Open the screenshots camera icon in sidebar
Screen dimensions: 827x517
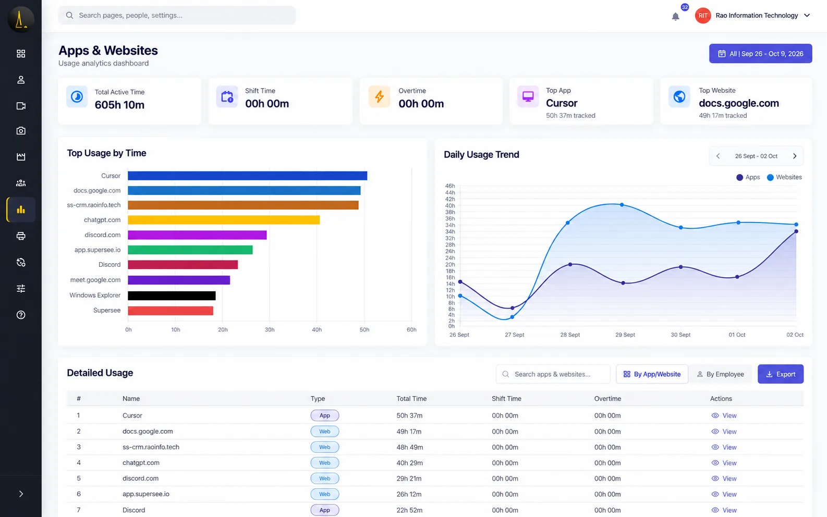[21, 131]
